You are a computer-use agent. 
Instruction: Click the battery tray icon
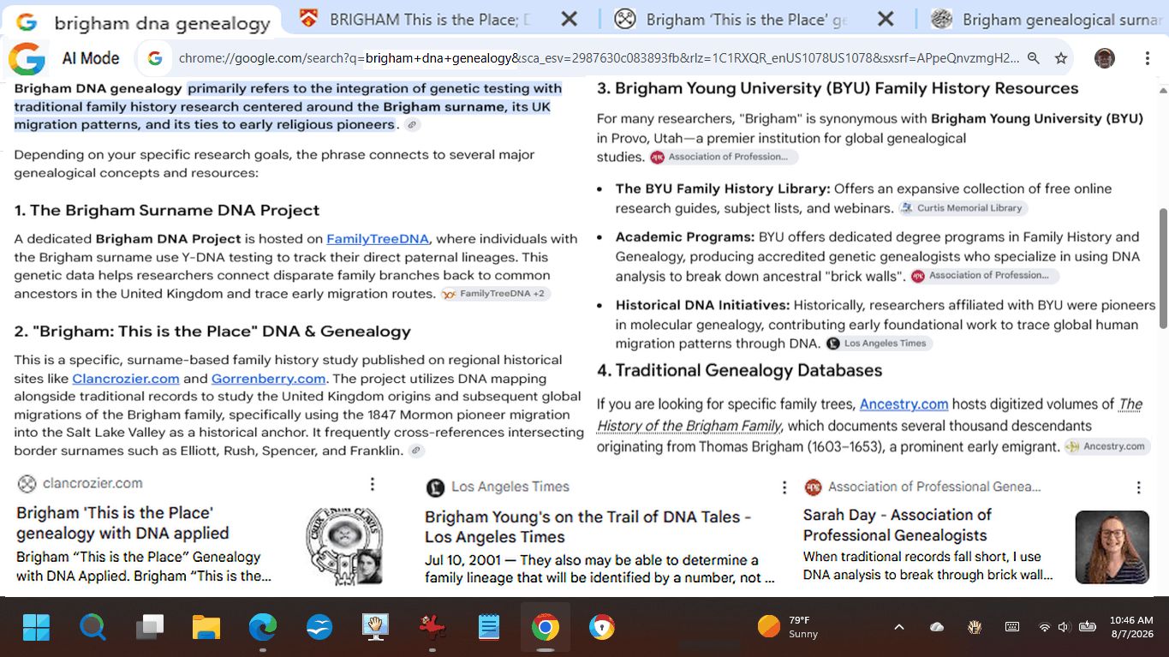tap(1088, 627)
